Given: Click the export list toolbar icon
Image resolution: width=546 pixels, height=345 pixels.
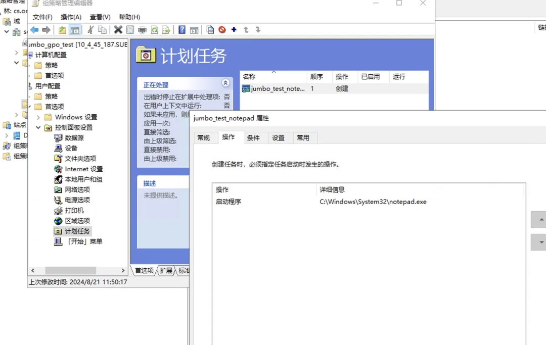Looking at the screenshot, I should (166, 29).
